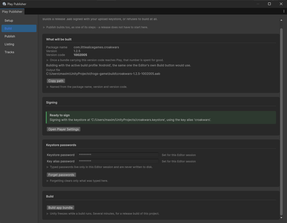Click 'Set for this Editor session' beside Key alias password

[179, 161]
